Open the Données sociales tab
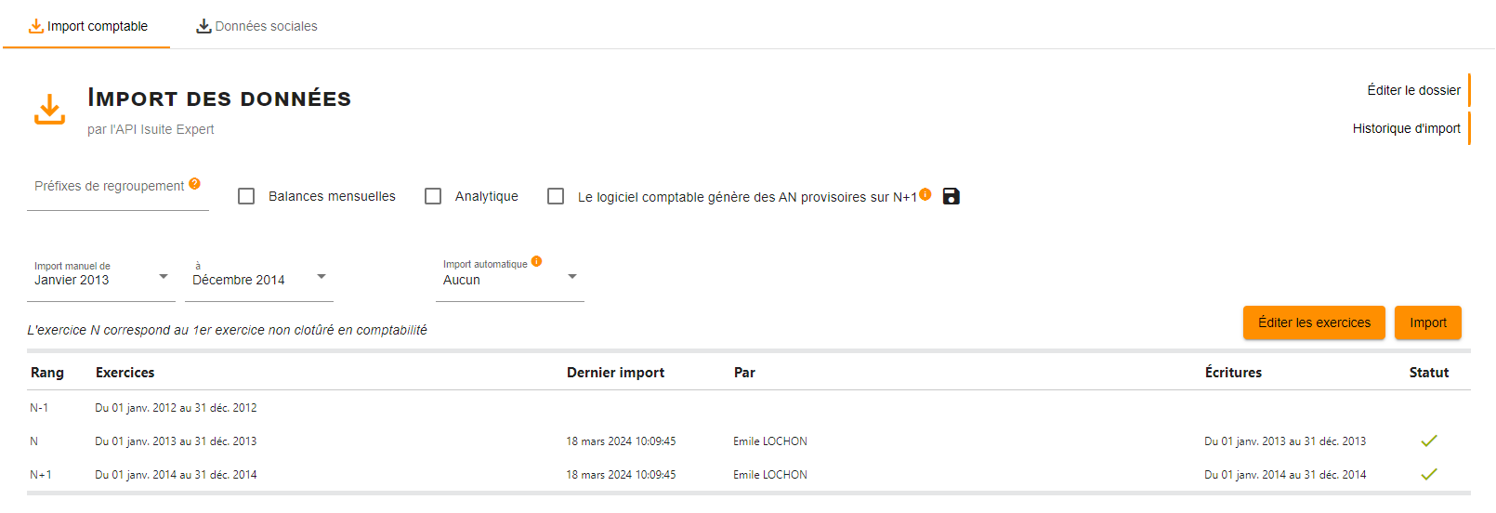1496x513 pixels. (x=256, y=26)
